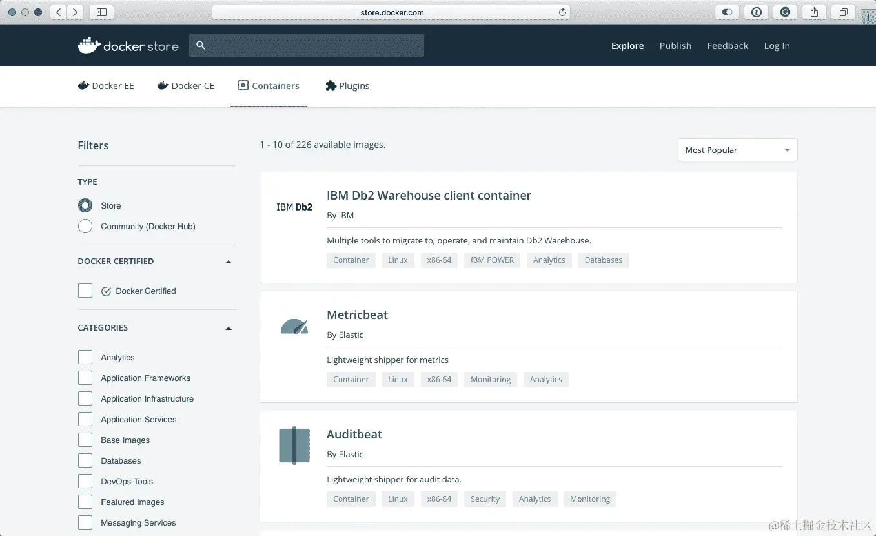This screenshot has height=536, width=876.
Task: Click the Auditbeat logo icon
Action: 294,445
